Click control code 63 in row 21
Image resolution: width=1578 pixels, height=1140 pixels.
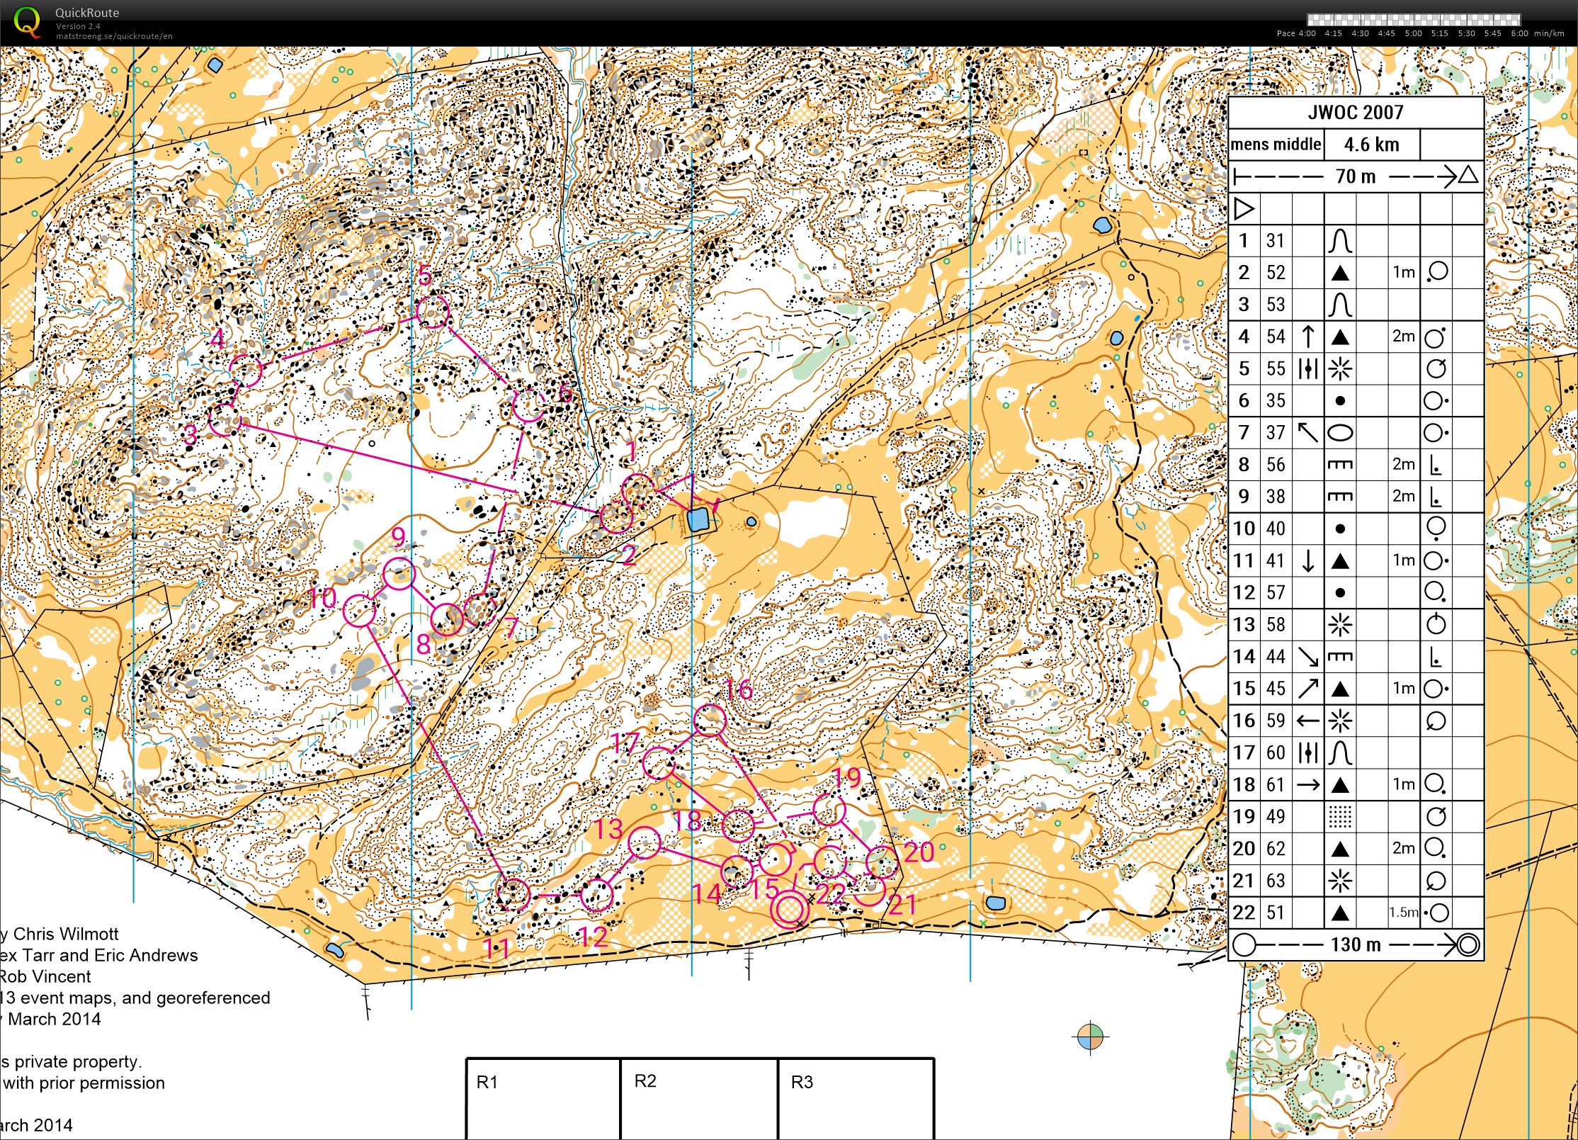click(1276, 881)
